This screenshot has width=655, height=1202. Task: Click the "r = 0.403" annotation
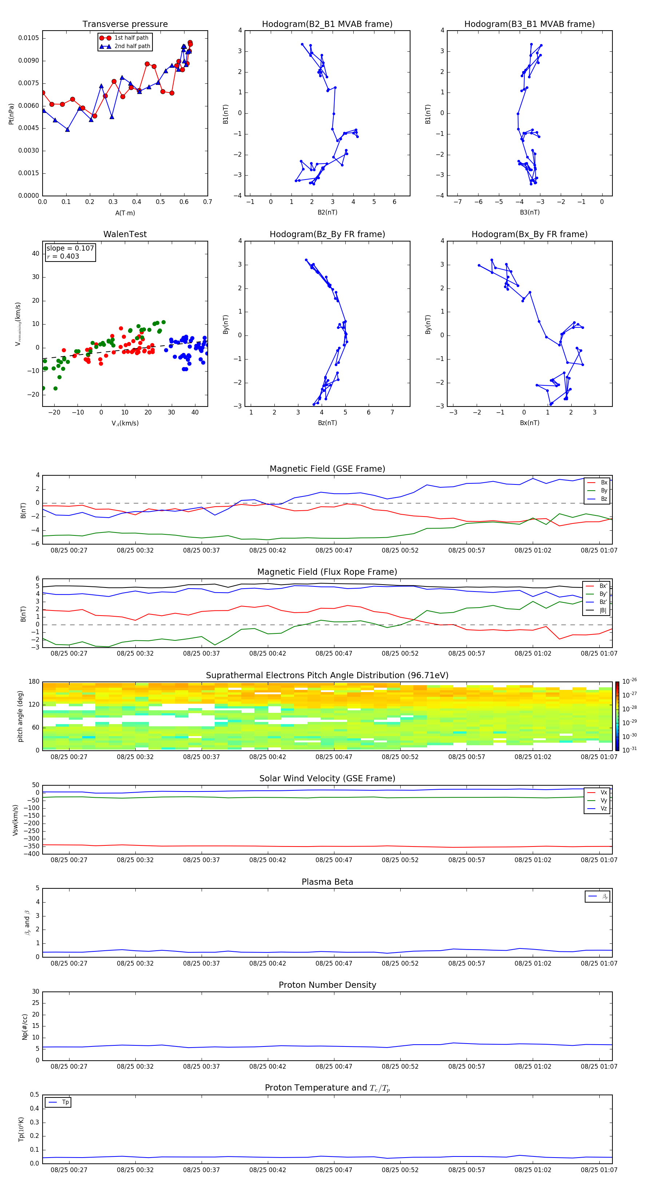(63, 256)
